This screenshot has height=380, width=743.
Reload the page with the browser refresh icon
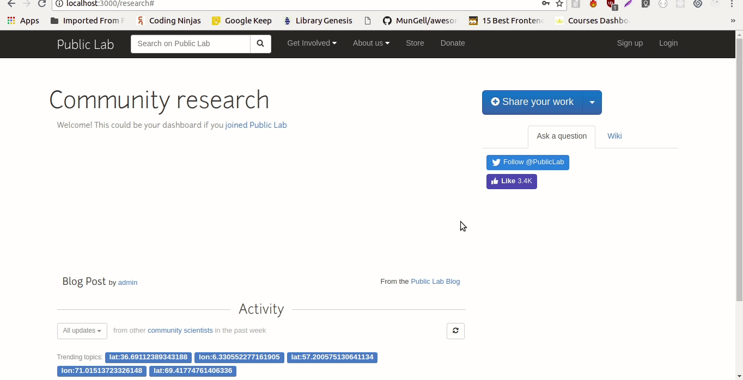tap(42, 4)
